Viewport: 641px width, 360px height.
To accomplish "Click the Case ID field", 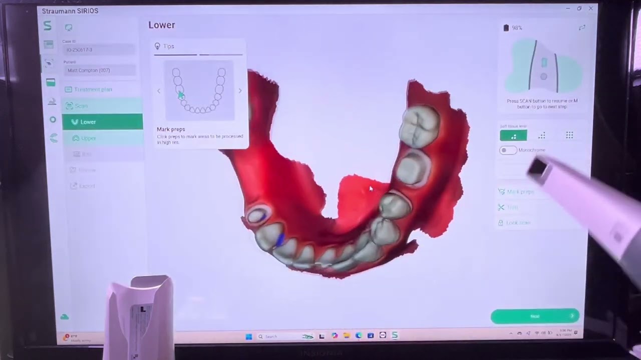I will (99, 49).
